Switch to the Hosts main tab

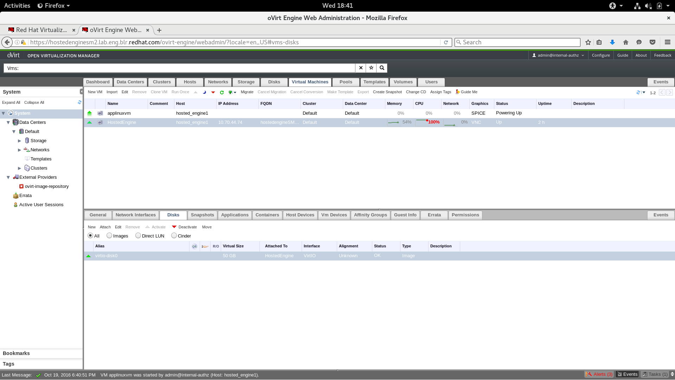coord(190,82)
